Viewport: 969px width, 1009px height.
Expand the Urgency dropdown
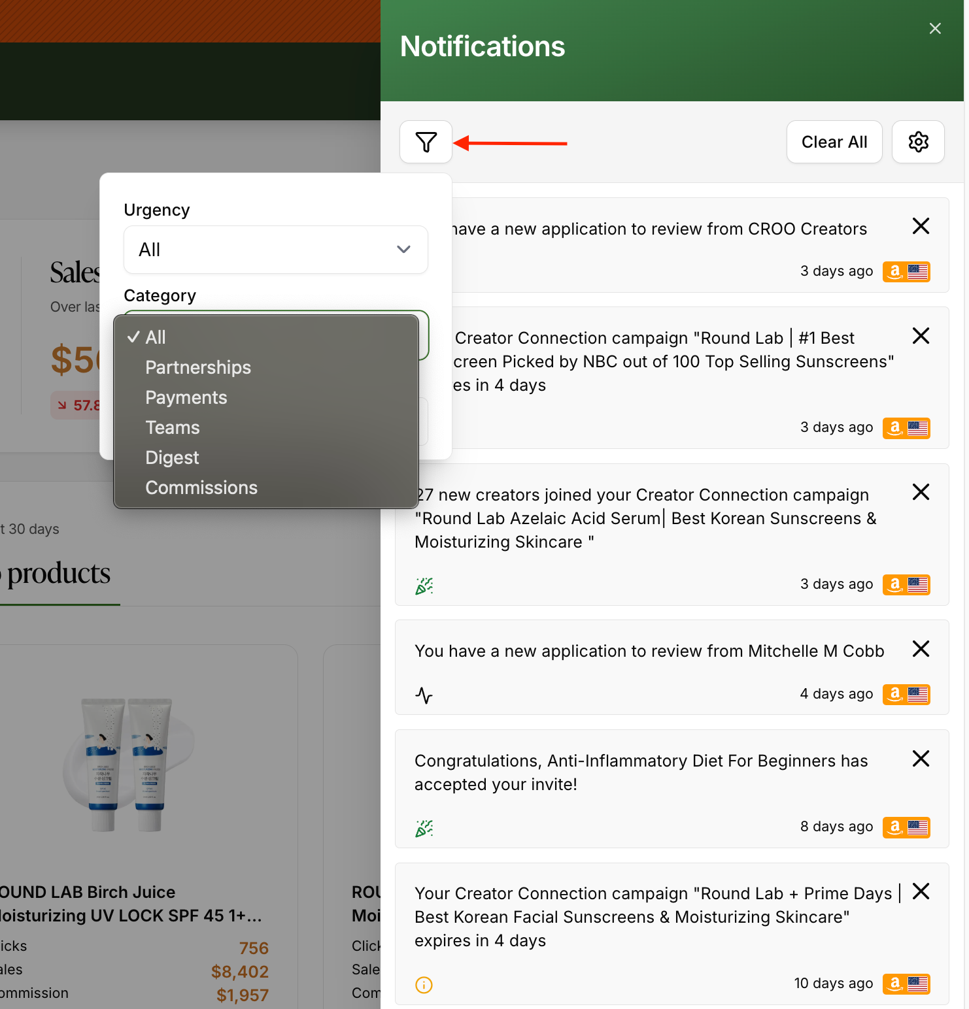[276, 250]
